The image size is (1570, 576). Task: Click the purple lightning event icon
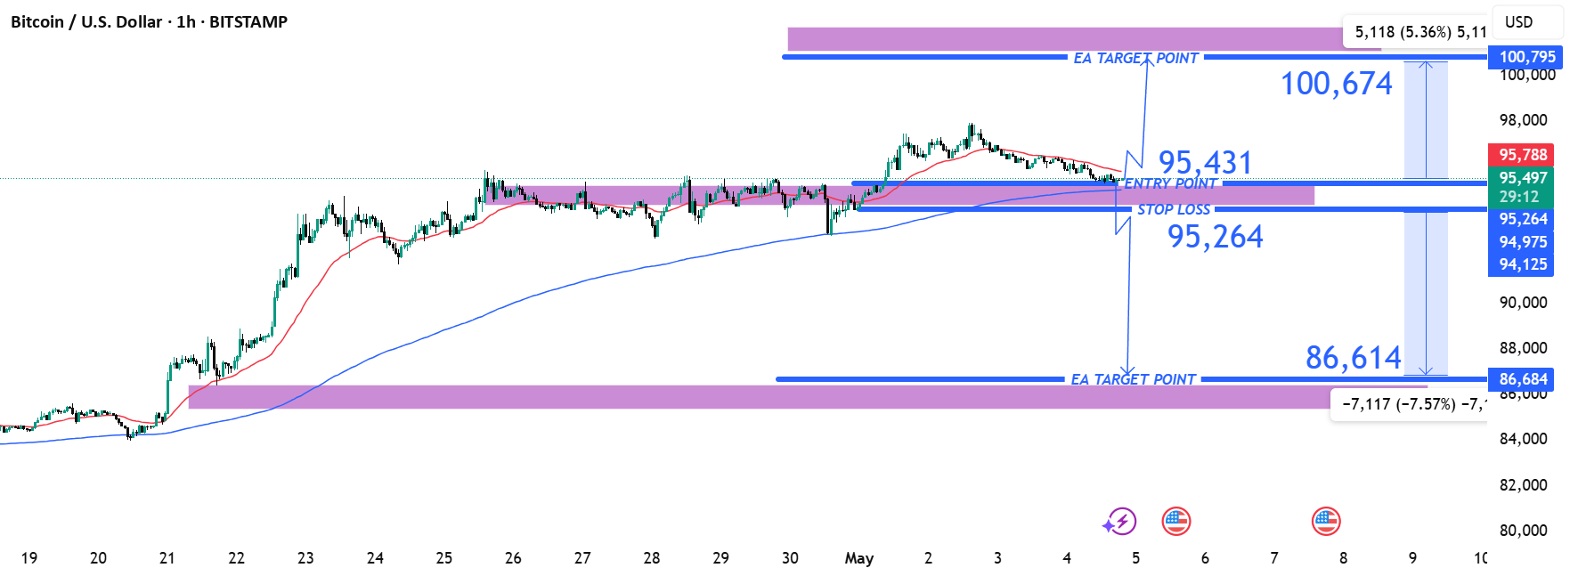pyautogui.click(x=1120, y=522)
